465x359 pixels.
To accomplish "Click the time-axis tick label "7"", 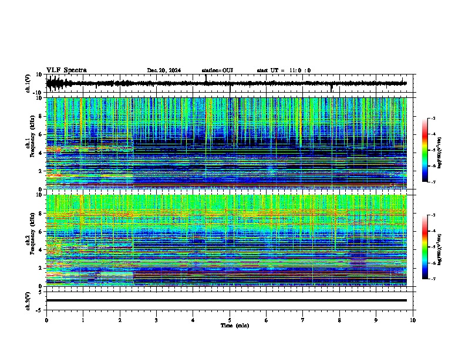I will [x=303, y=320].
